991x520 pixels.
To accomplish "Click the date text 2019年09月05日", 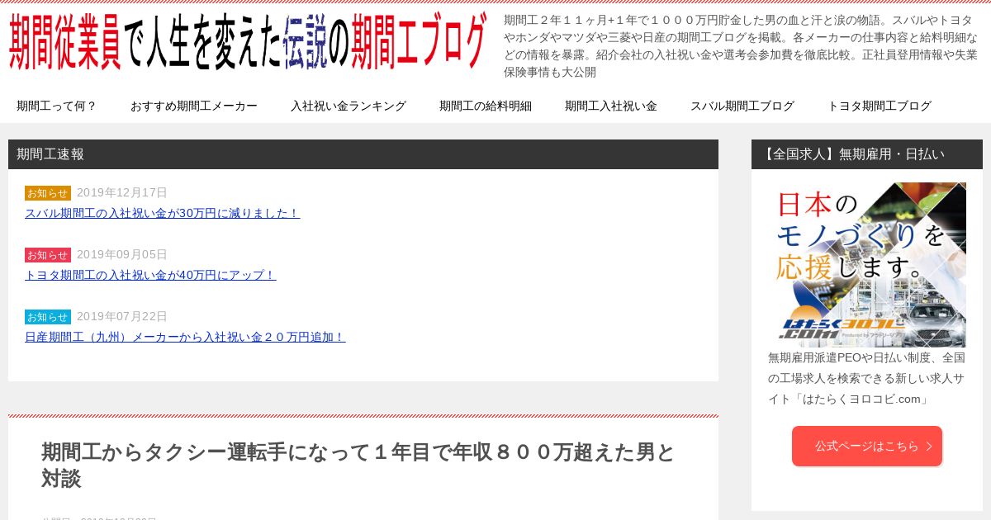I will point(122,254).
